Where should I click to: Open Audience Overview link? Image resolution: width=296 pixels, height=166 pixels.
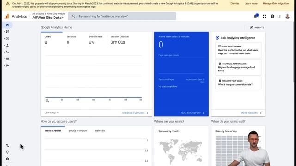point(135,113)
